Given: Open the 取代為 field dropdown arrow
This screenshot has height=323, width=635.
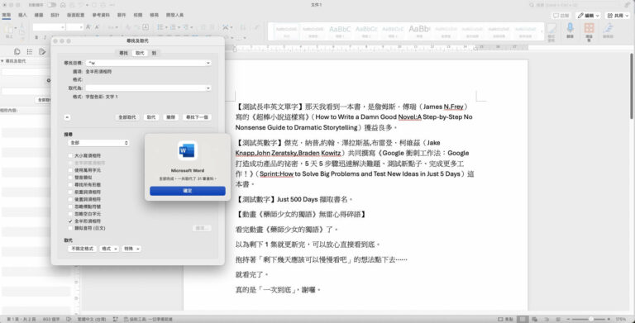Looking at the screenshot, I should coord(208,88).
